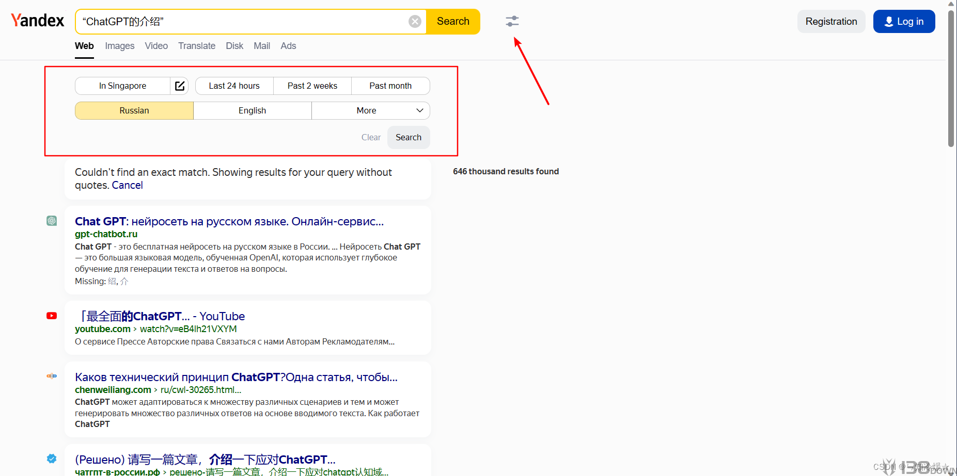Screen dimensions: 957x476
Task: Clear the search query with the X icon
Action: pyautogui.click(x=415, y=21)
